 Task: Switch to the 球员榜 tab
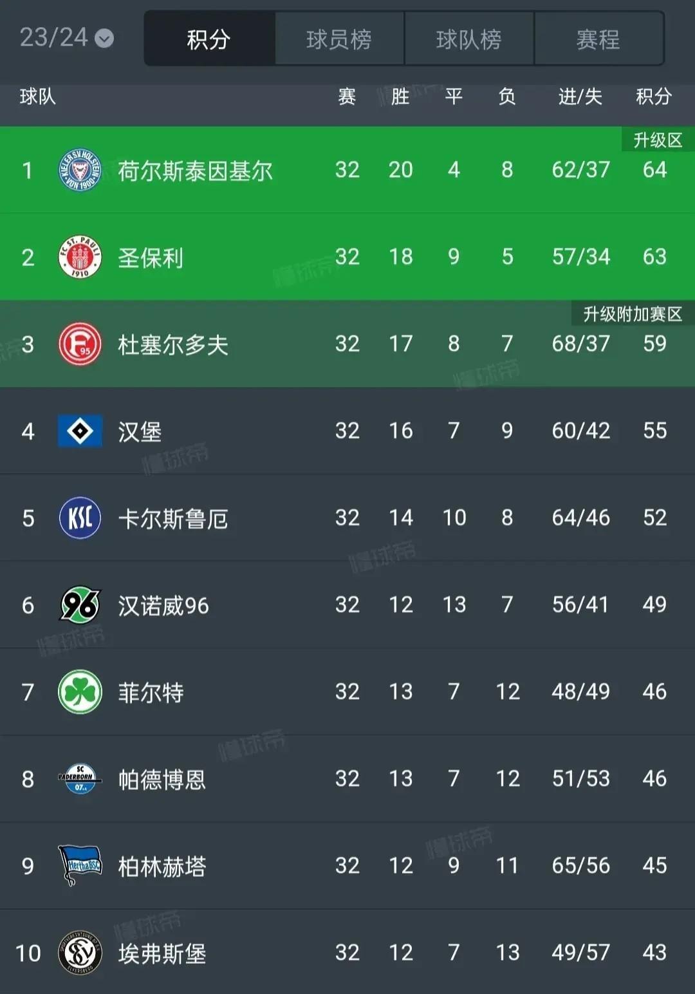(339, 39)
